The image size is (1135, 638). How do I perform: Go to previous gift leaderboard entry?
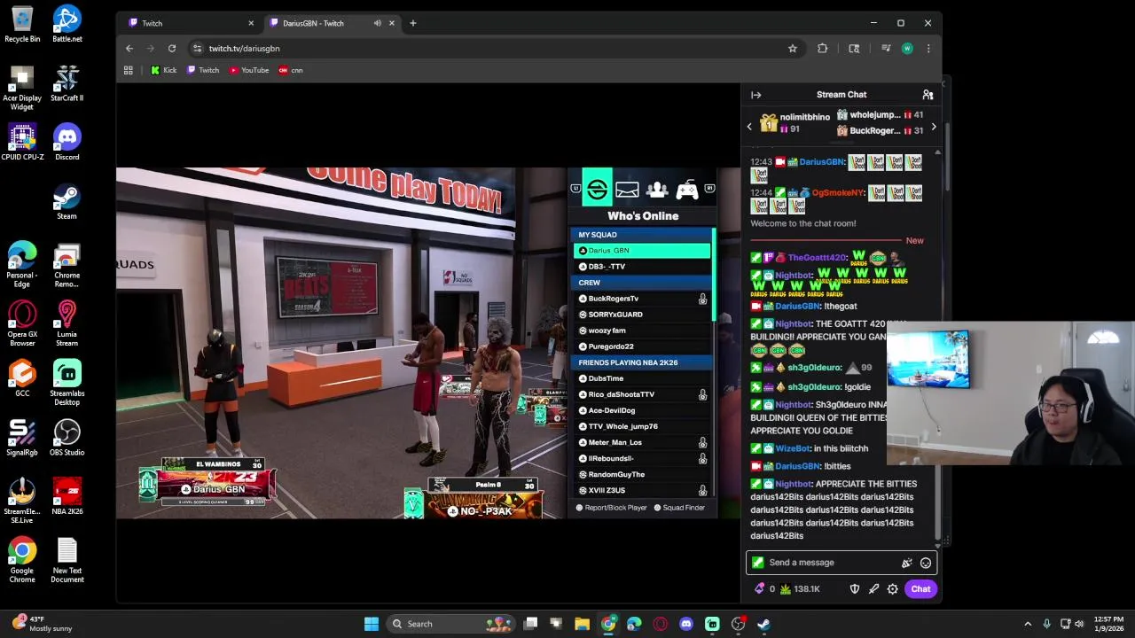coord(749,127)
